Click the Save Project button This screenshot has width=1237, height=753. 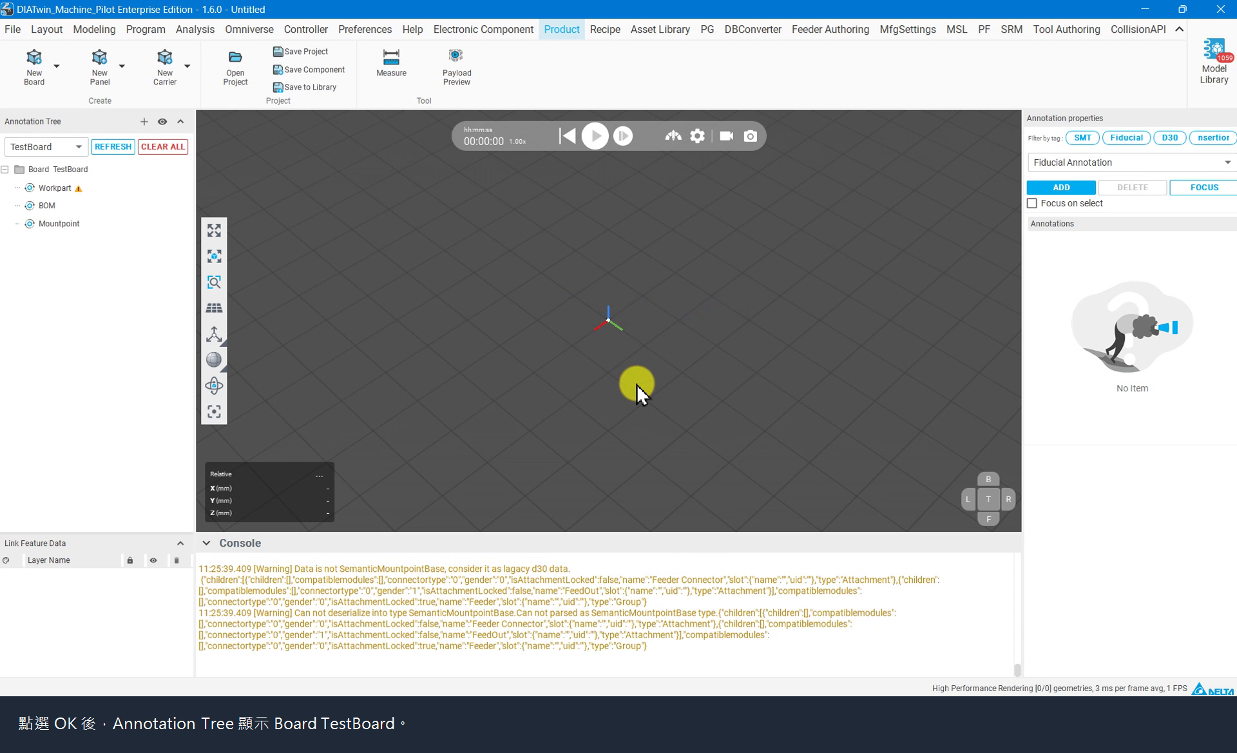pos(300,52)
